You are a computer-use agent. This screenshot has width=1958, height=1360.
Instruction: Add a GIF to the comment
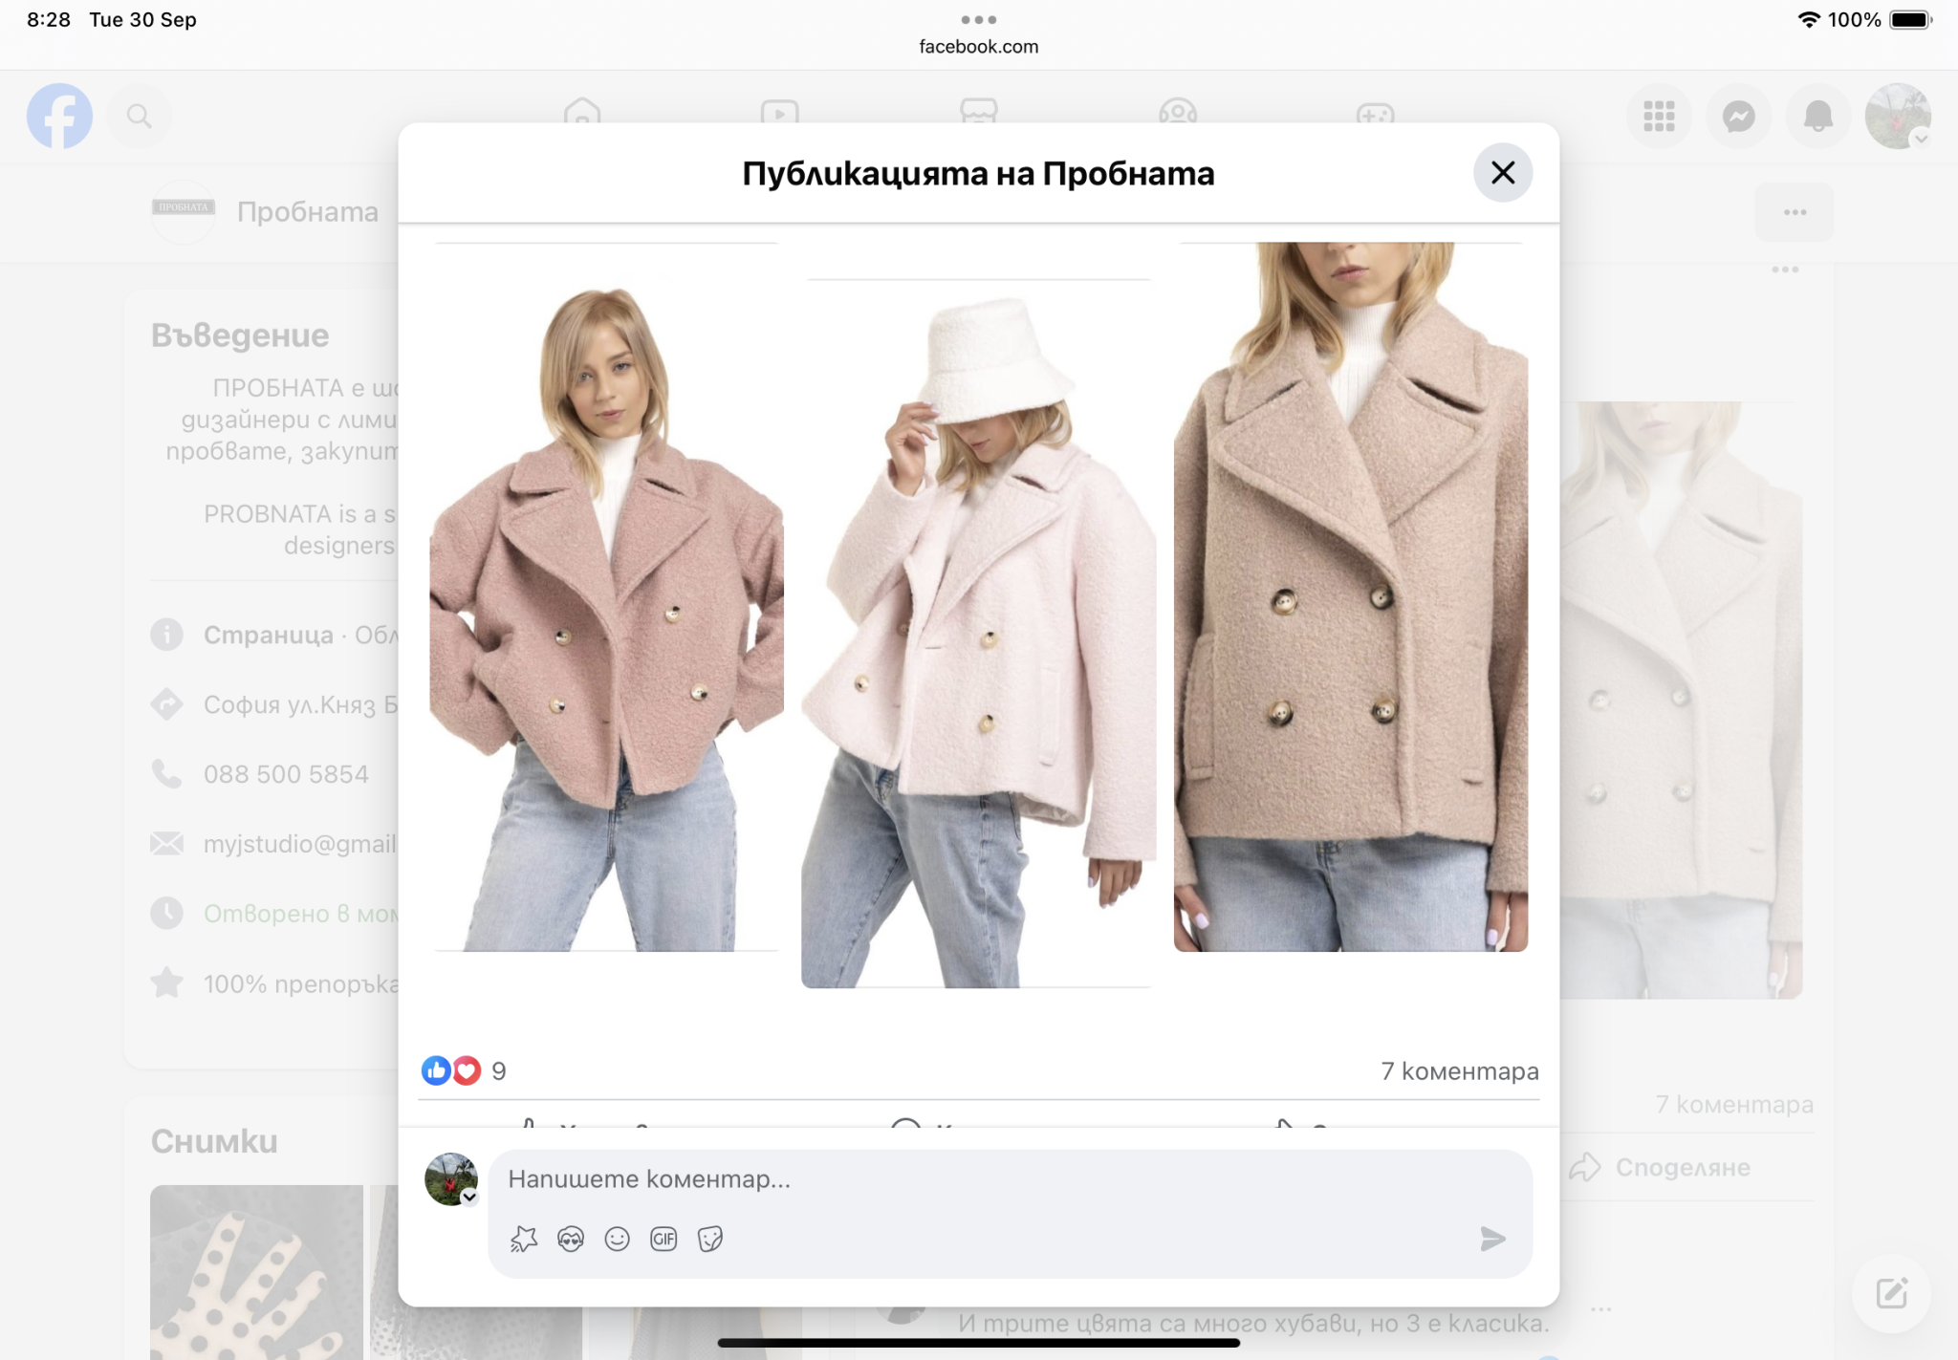pyautogui.click(x=664, y=1240)
